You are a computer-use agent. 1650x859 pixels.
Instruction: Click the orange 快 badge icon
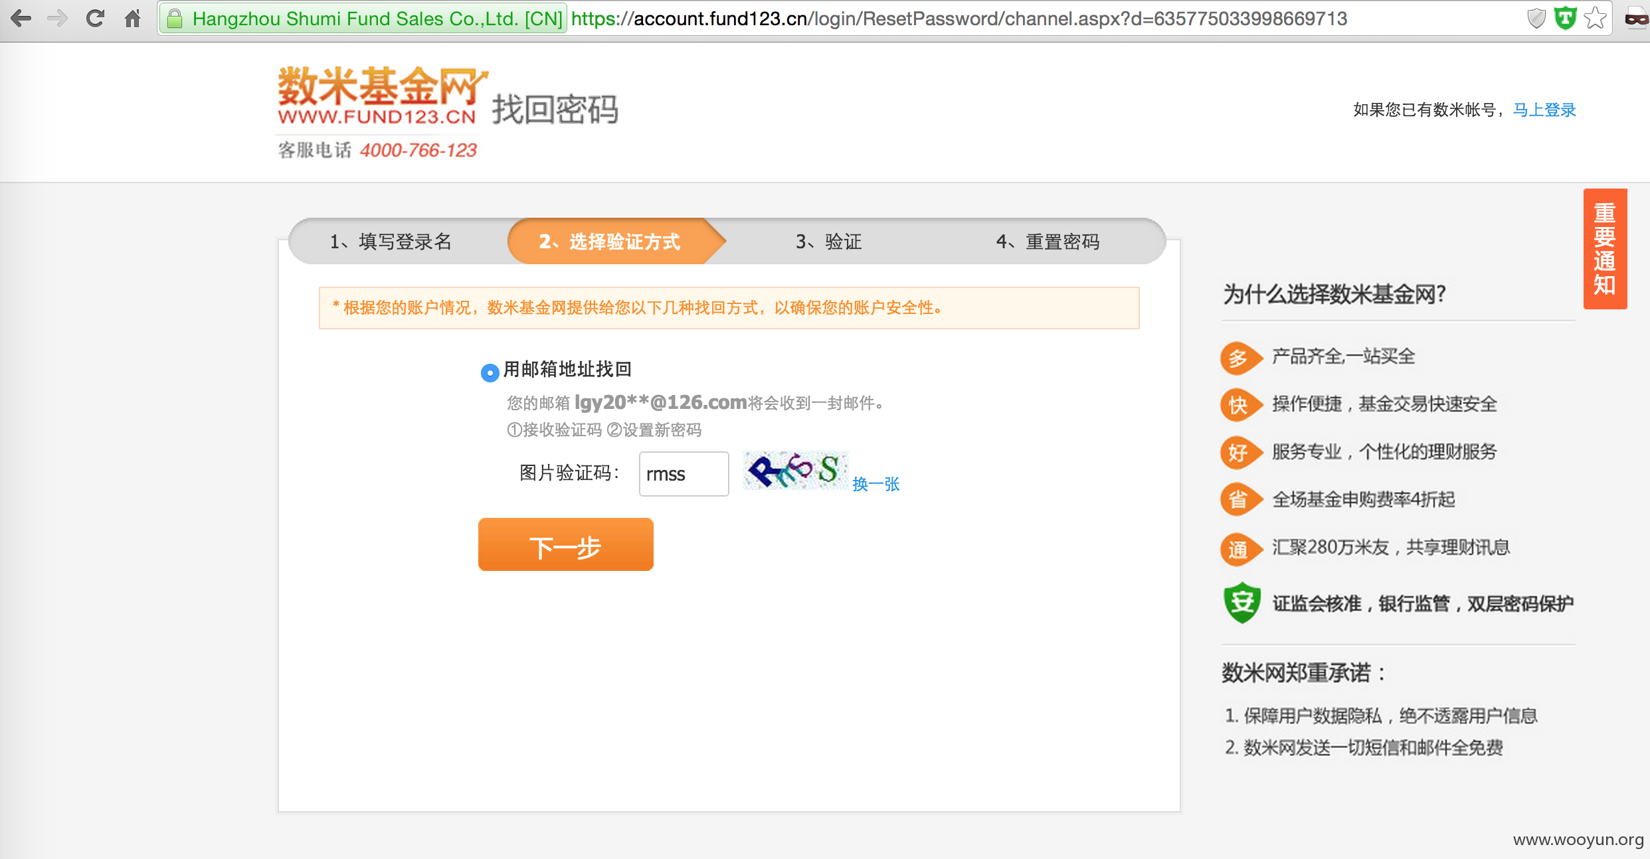point(1240,405)
